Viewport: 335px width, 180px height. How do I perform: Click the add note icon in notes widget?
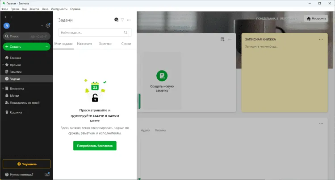[222, 39]
